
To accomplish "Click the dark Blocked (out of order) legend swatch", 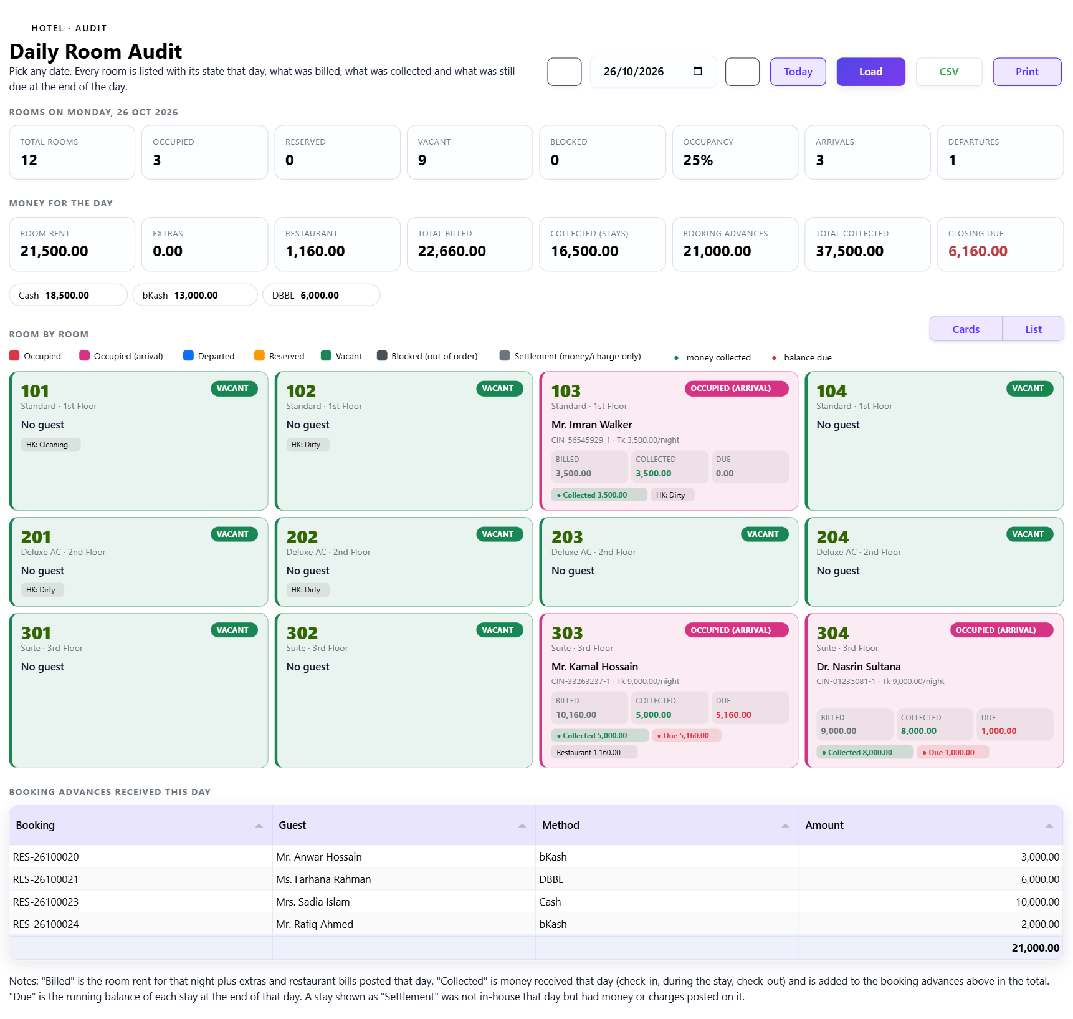I will 382,355.
